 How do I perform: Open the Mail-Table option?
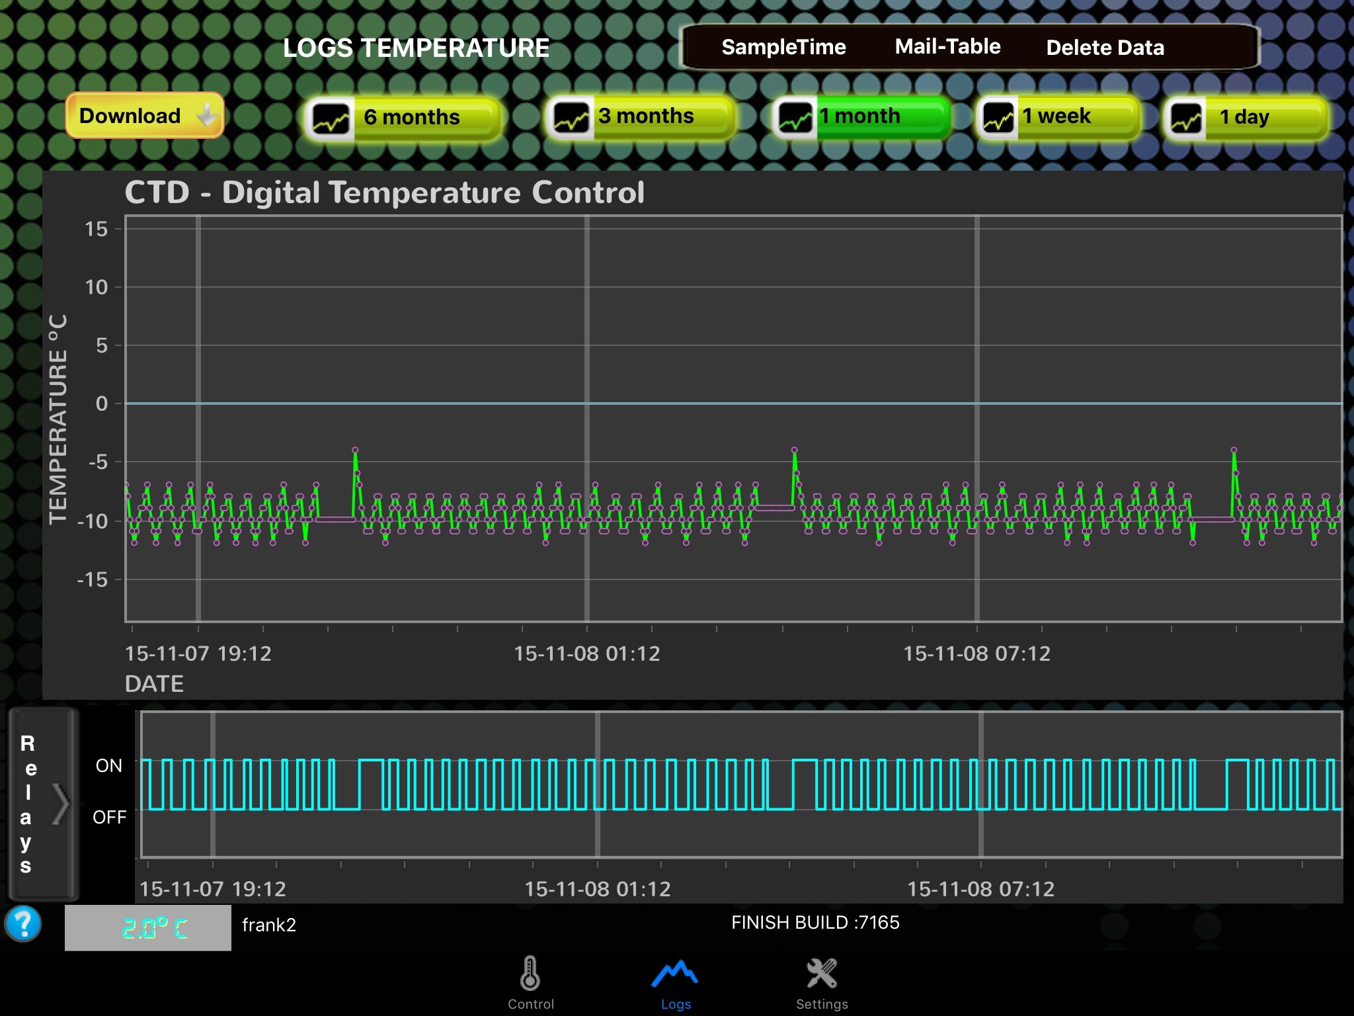(x=947, y=46)
